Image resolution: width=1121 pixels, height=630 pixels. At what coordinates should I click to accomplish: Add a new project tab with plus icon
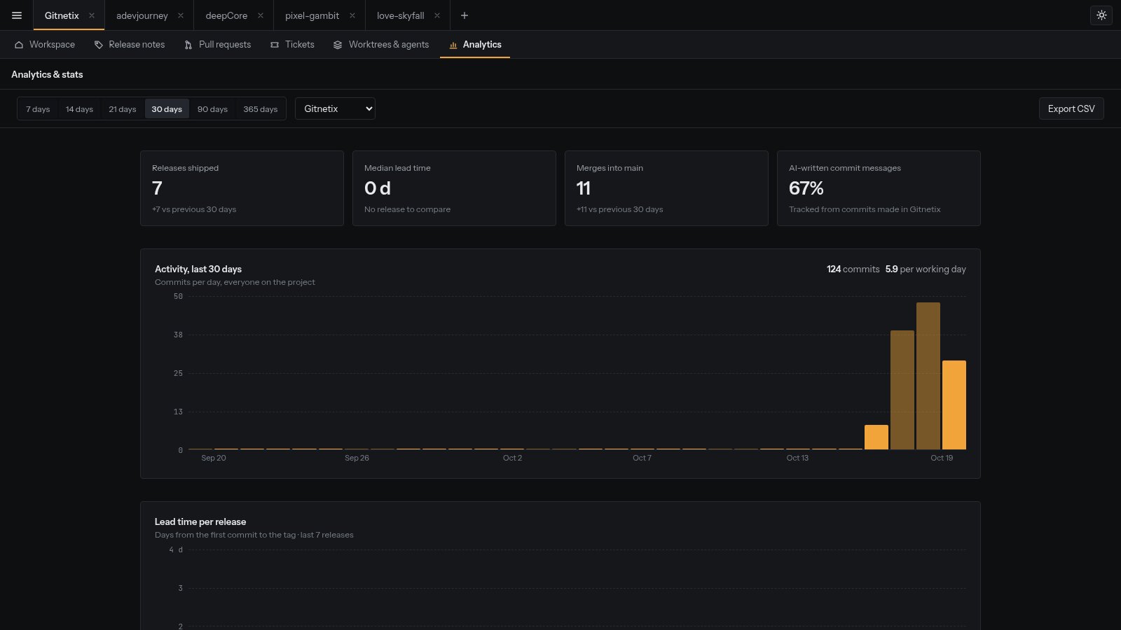464,15
